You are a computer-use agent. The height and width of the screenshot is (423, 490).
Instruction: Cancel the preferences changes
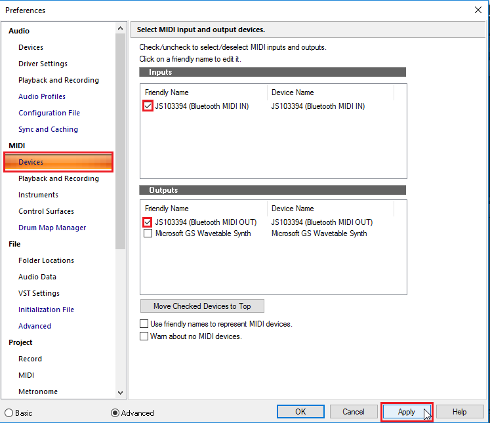click(354, 412)
